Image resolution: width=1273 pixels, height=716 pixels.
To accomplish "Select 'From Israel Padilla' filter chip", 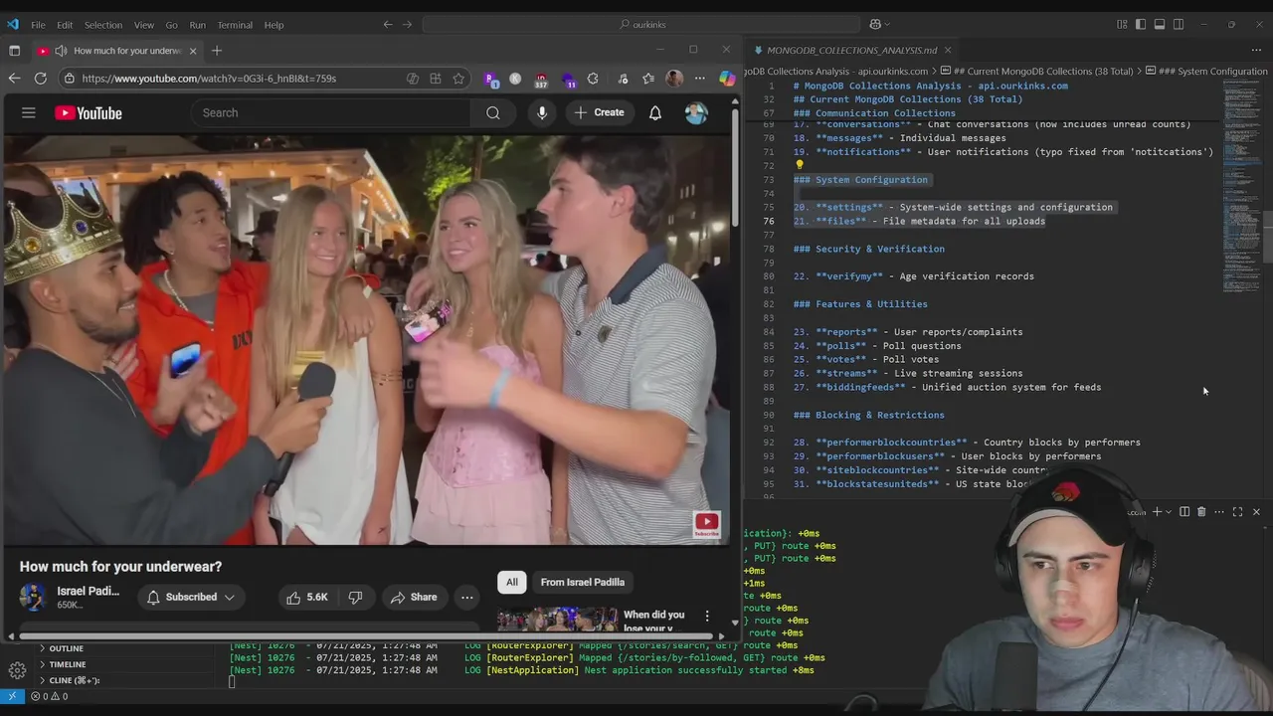I will (x=583, y=583).
